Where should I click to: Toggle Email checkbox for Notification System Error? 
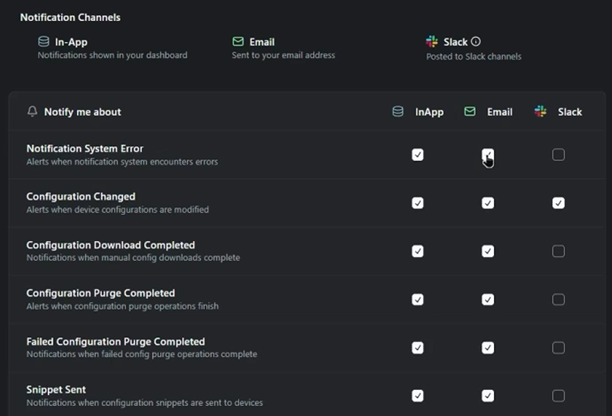488,155
